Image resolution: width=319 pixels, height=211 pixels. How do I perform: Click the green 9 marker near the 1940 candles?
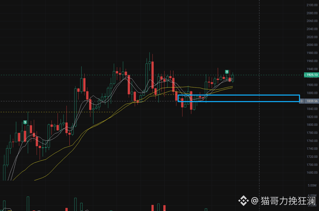click(x=227, y=72)
